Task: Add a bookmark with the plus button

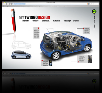Action: [x=10, y=4]
